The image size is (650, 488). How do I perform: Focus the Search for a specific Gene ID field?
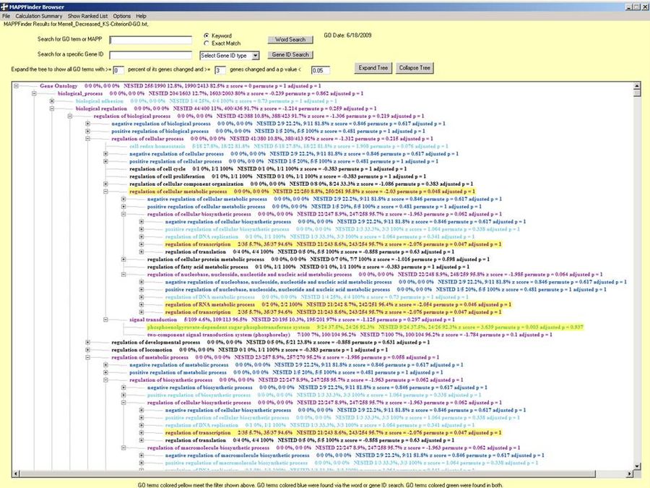pos(151,55)
